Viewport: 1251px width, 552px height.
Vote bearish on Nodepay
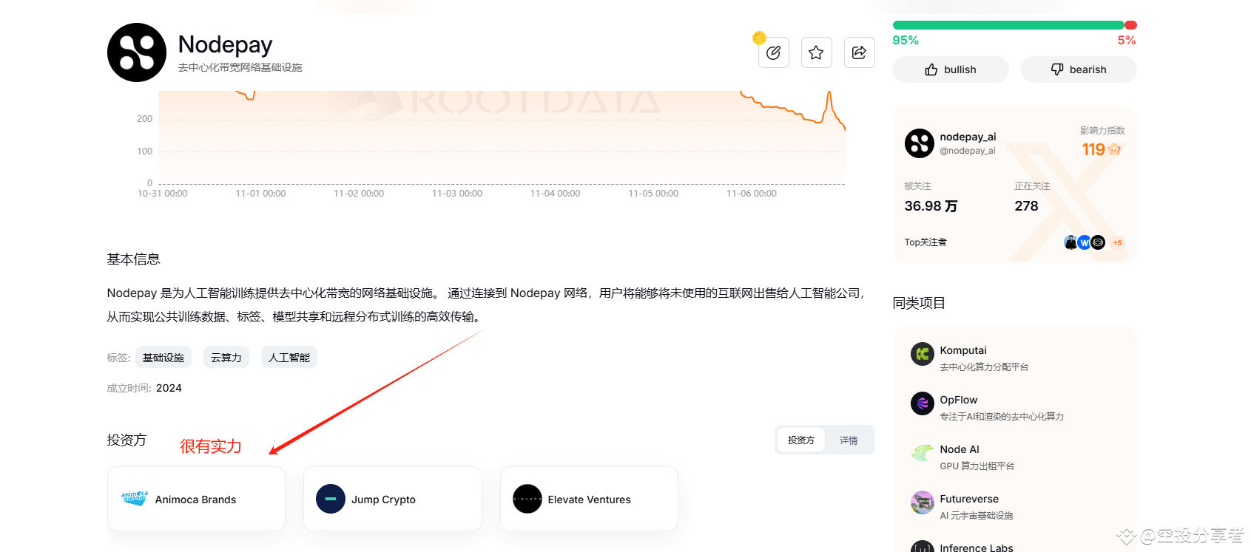click(x=1079, y=69)
